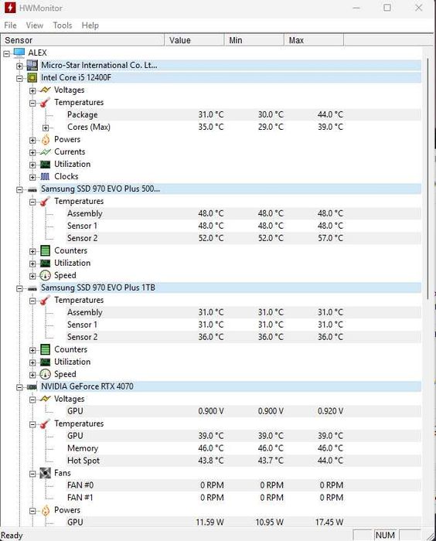
Task: Expand the CPU Voltages node
Action: 32,90
